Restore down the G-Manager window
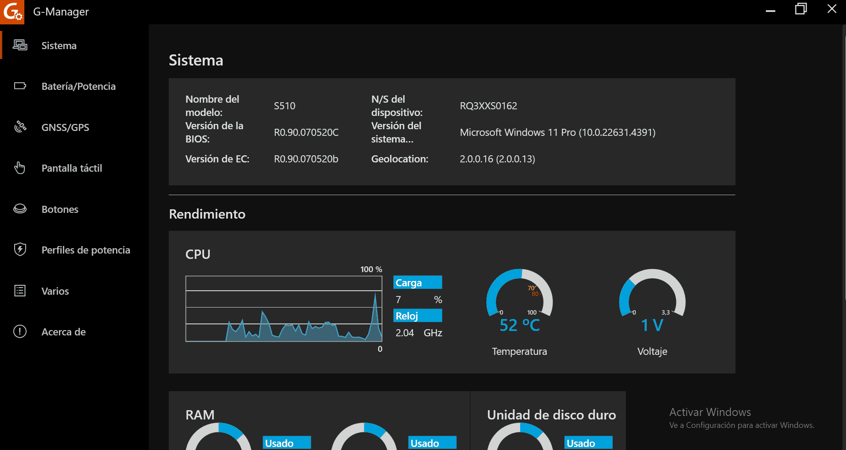 click(801, 10)
